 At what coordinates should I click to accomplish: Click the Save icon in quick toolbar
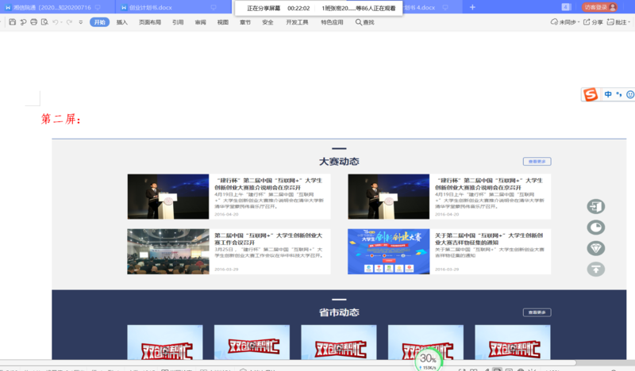click(12, 22)
